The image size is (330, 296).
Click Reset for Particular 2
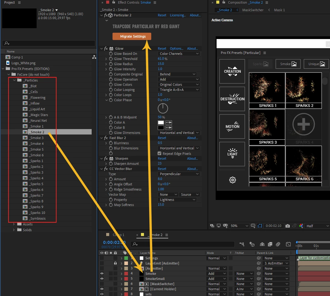tap(162, 15)
